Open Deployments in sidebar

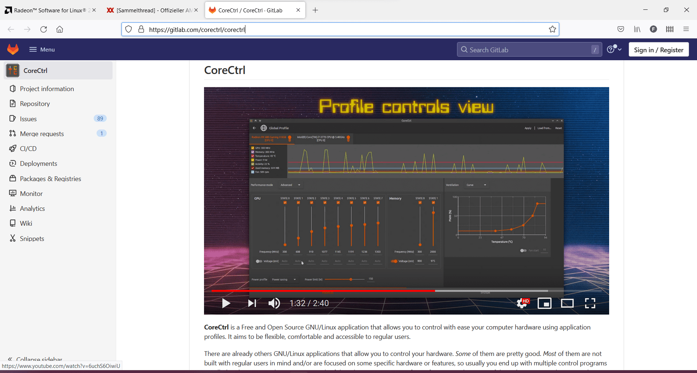(38, 164)
